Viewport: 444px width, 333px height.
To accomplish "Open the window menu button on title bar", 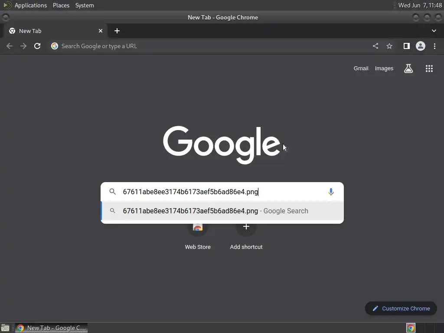I will (x=5, y=17).
